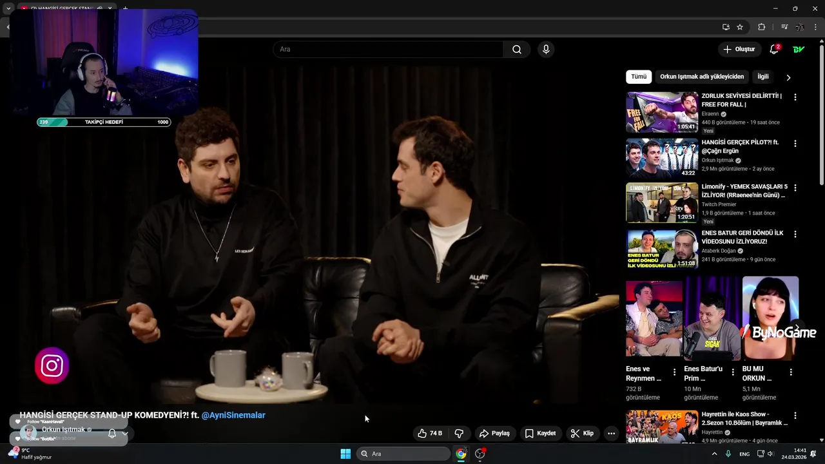Open tab search dropdown in Chrome title bar
825x464 pixels.
pyautogui.click(x=8, y=9)
